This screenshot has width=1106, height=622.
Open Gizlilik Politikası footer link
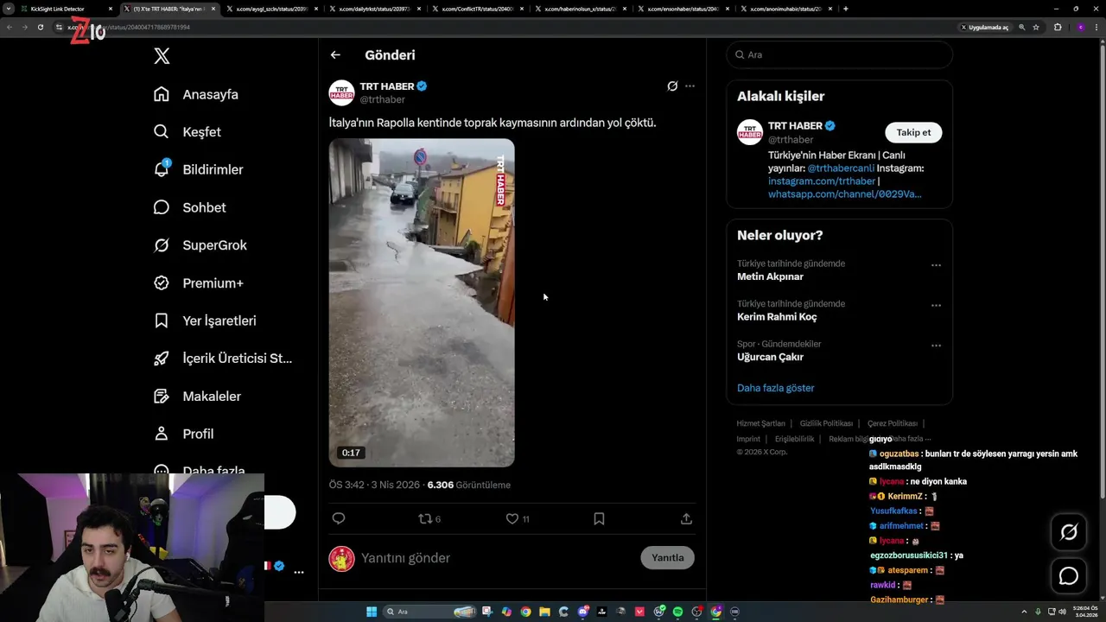point(826,423)
